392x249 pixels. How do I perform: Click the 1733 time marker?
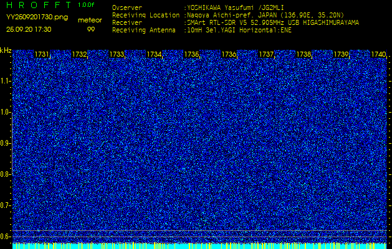(117, 54)
